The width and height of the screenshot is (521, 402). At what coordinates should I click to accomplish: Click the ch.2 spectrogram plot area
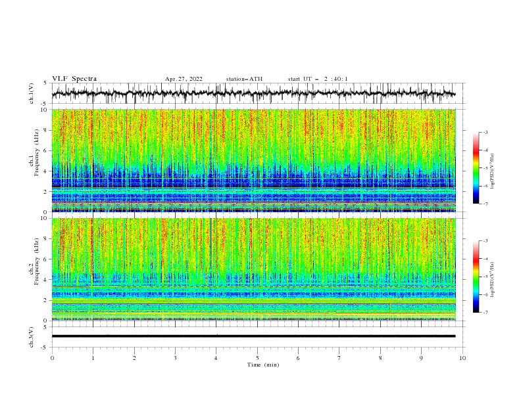tap(254, 269)
